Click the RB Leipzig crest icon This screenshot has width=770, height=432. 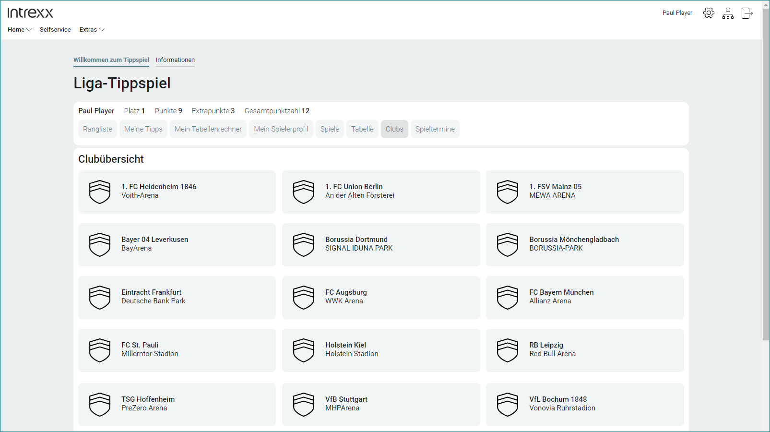click(x=508, y=350)
